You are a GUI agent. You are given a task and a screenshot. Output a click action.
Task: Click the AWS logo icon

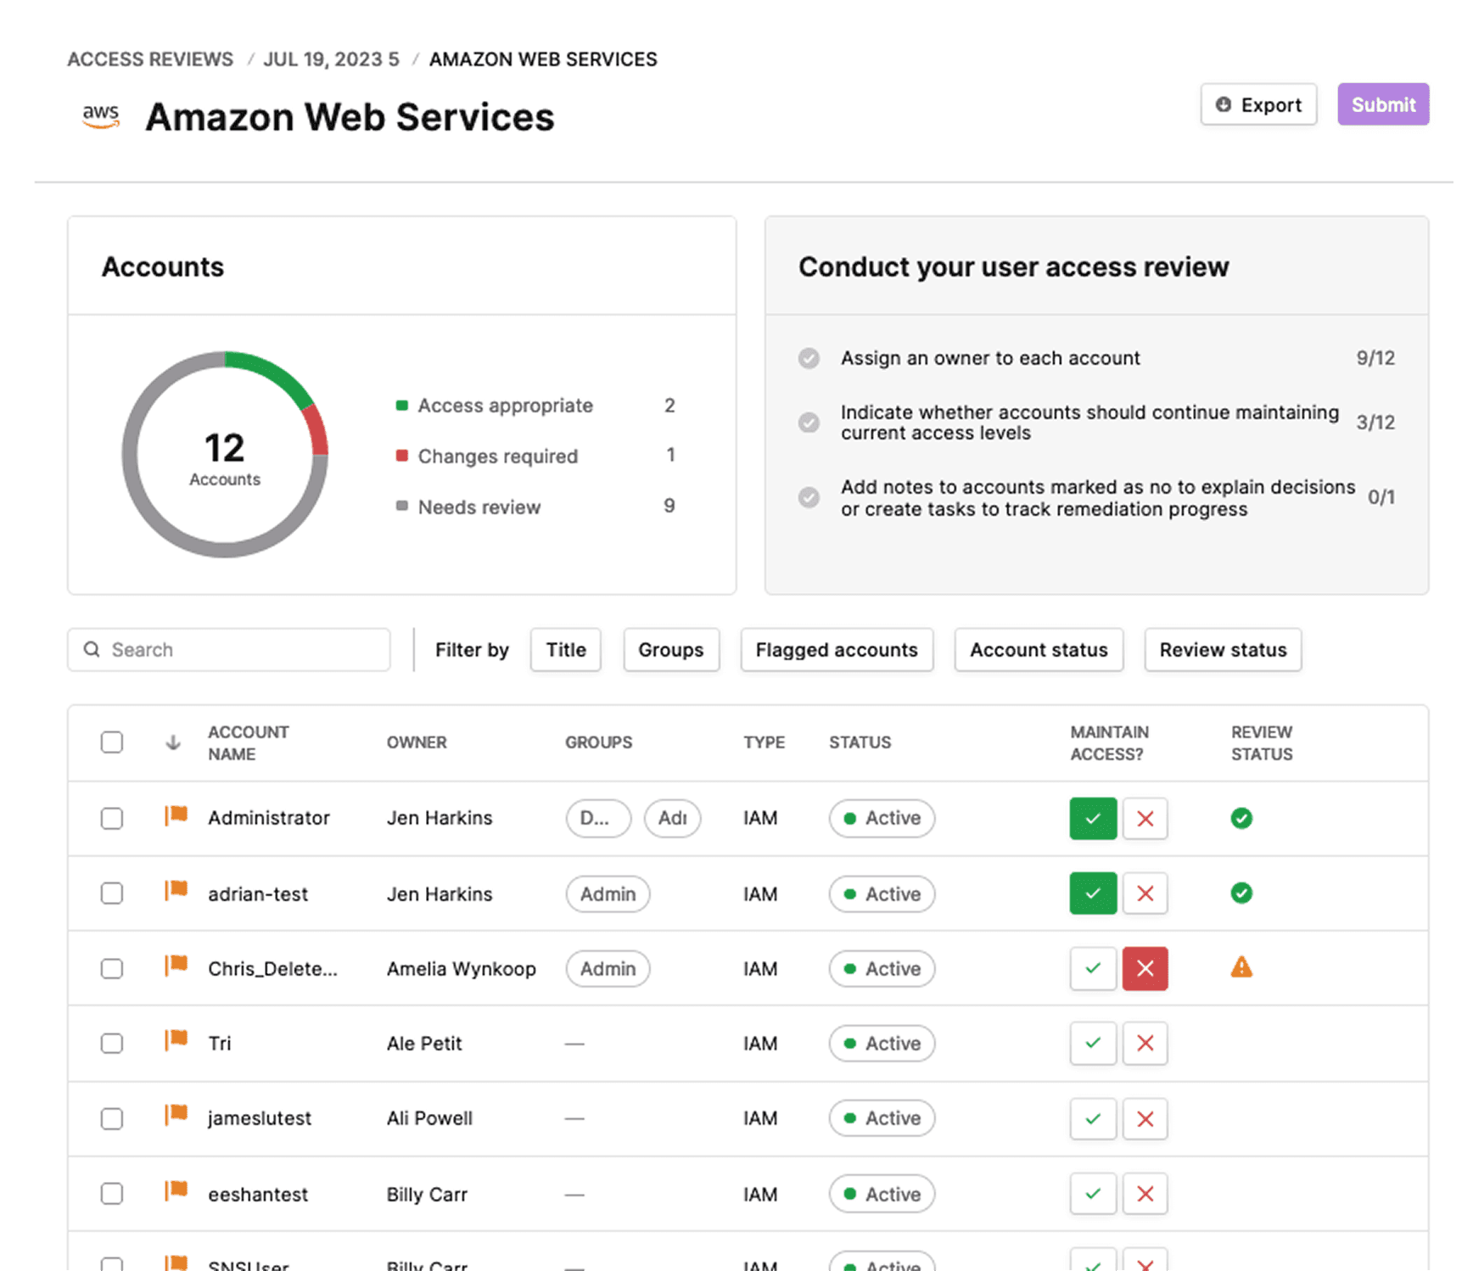(x=101, y=116)
